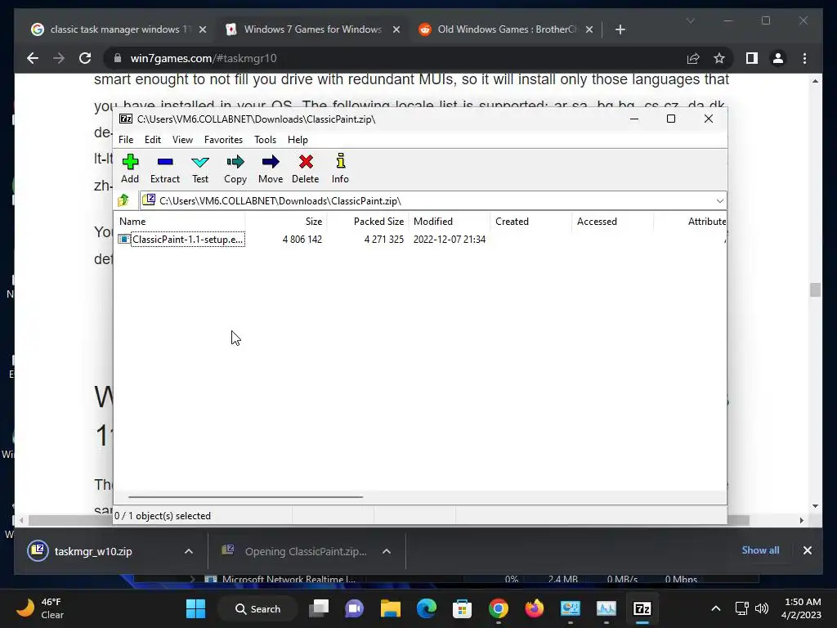Open the Tools menu

click(266, 139)
